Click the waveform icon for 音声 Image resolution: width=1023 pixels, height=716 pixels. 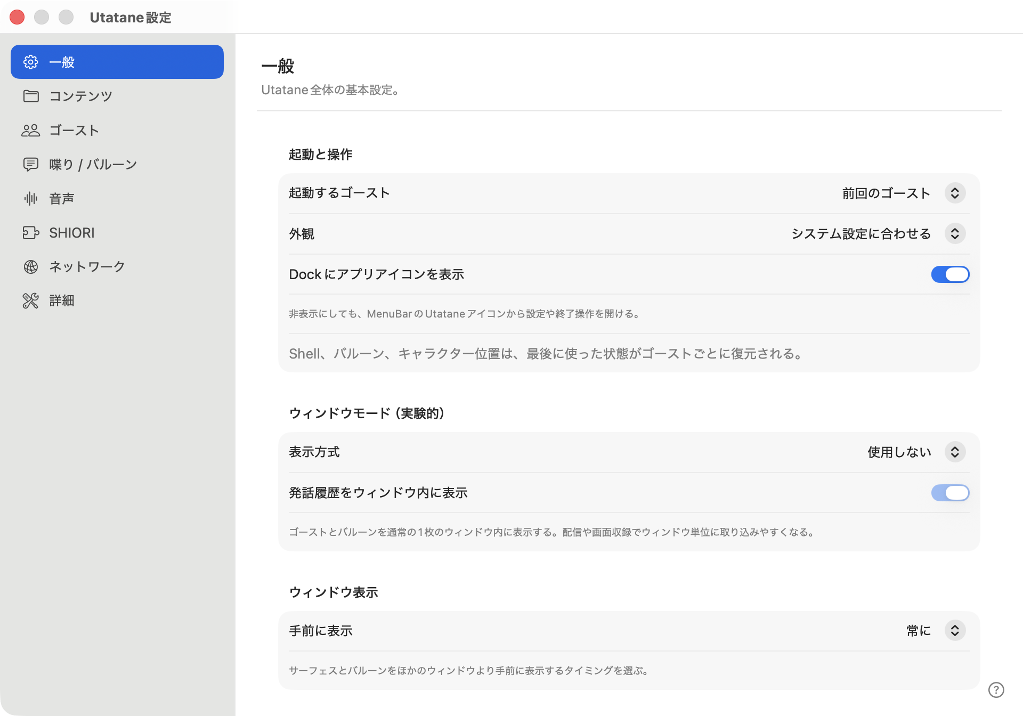31,199
